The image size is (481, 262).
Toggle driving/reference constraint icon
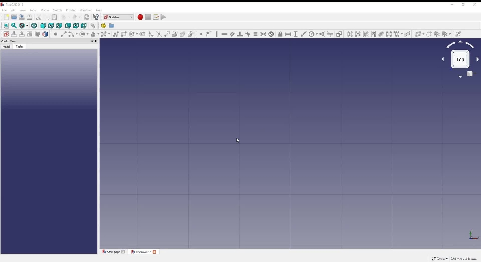pos(339,34)
